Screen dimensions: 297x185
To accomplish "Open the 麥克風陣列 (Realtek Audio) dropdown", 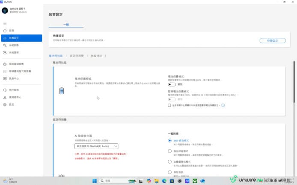I will coord(96,146).
